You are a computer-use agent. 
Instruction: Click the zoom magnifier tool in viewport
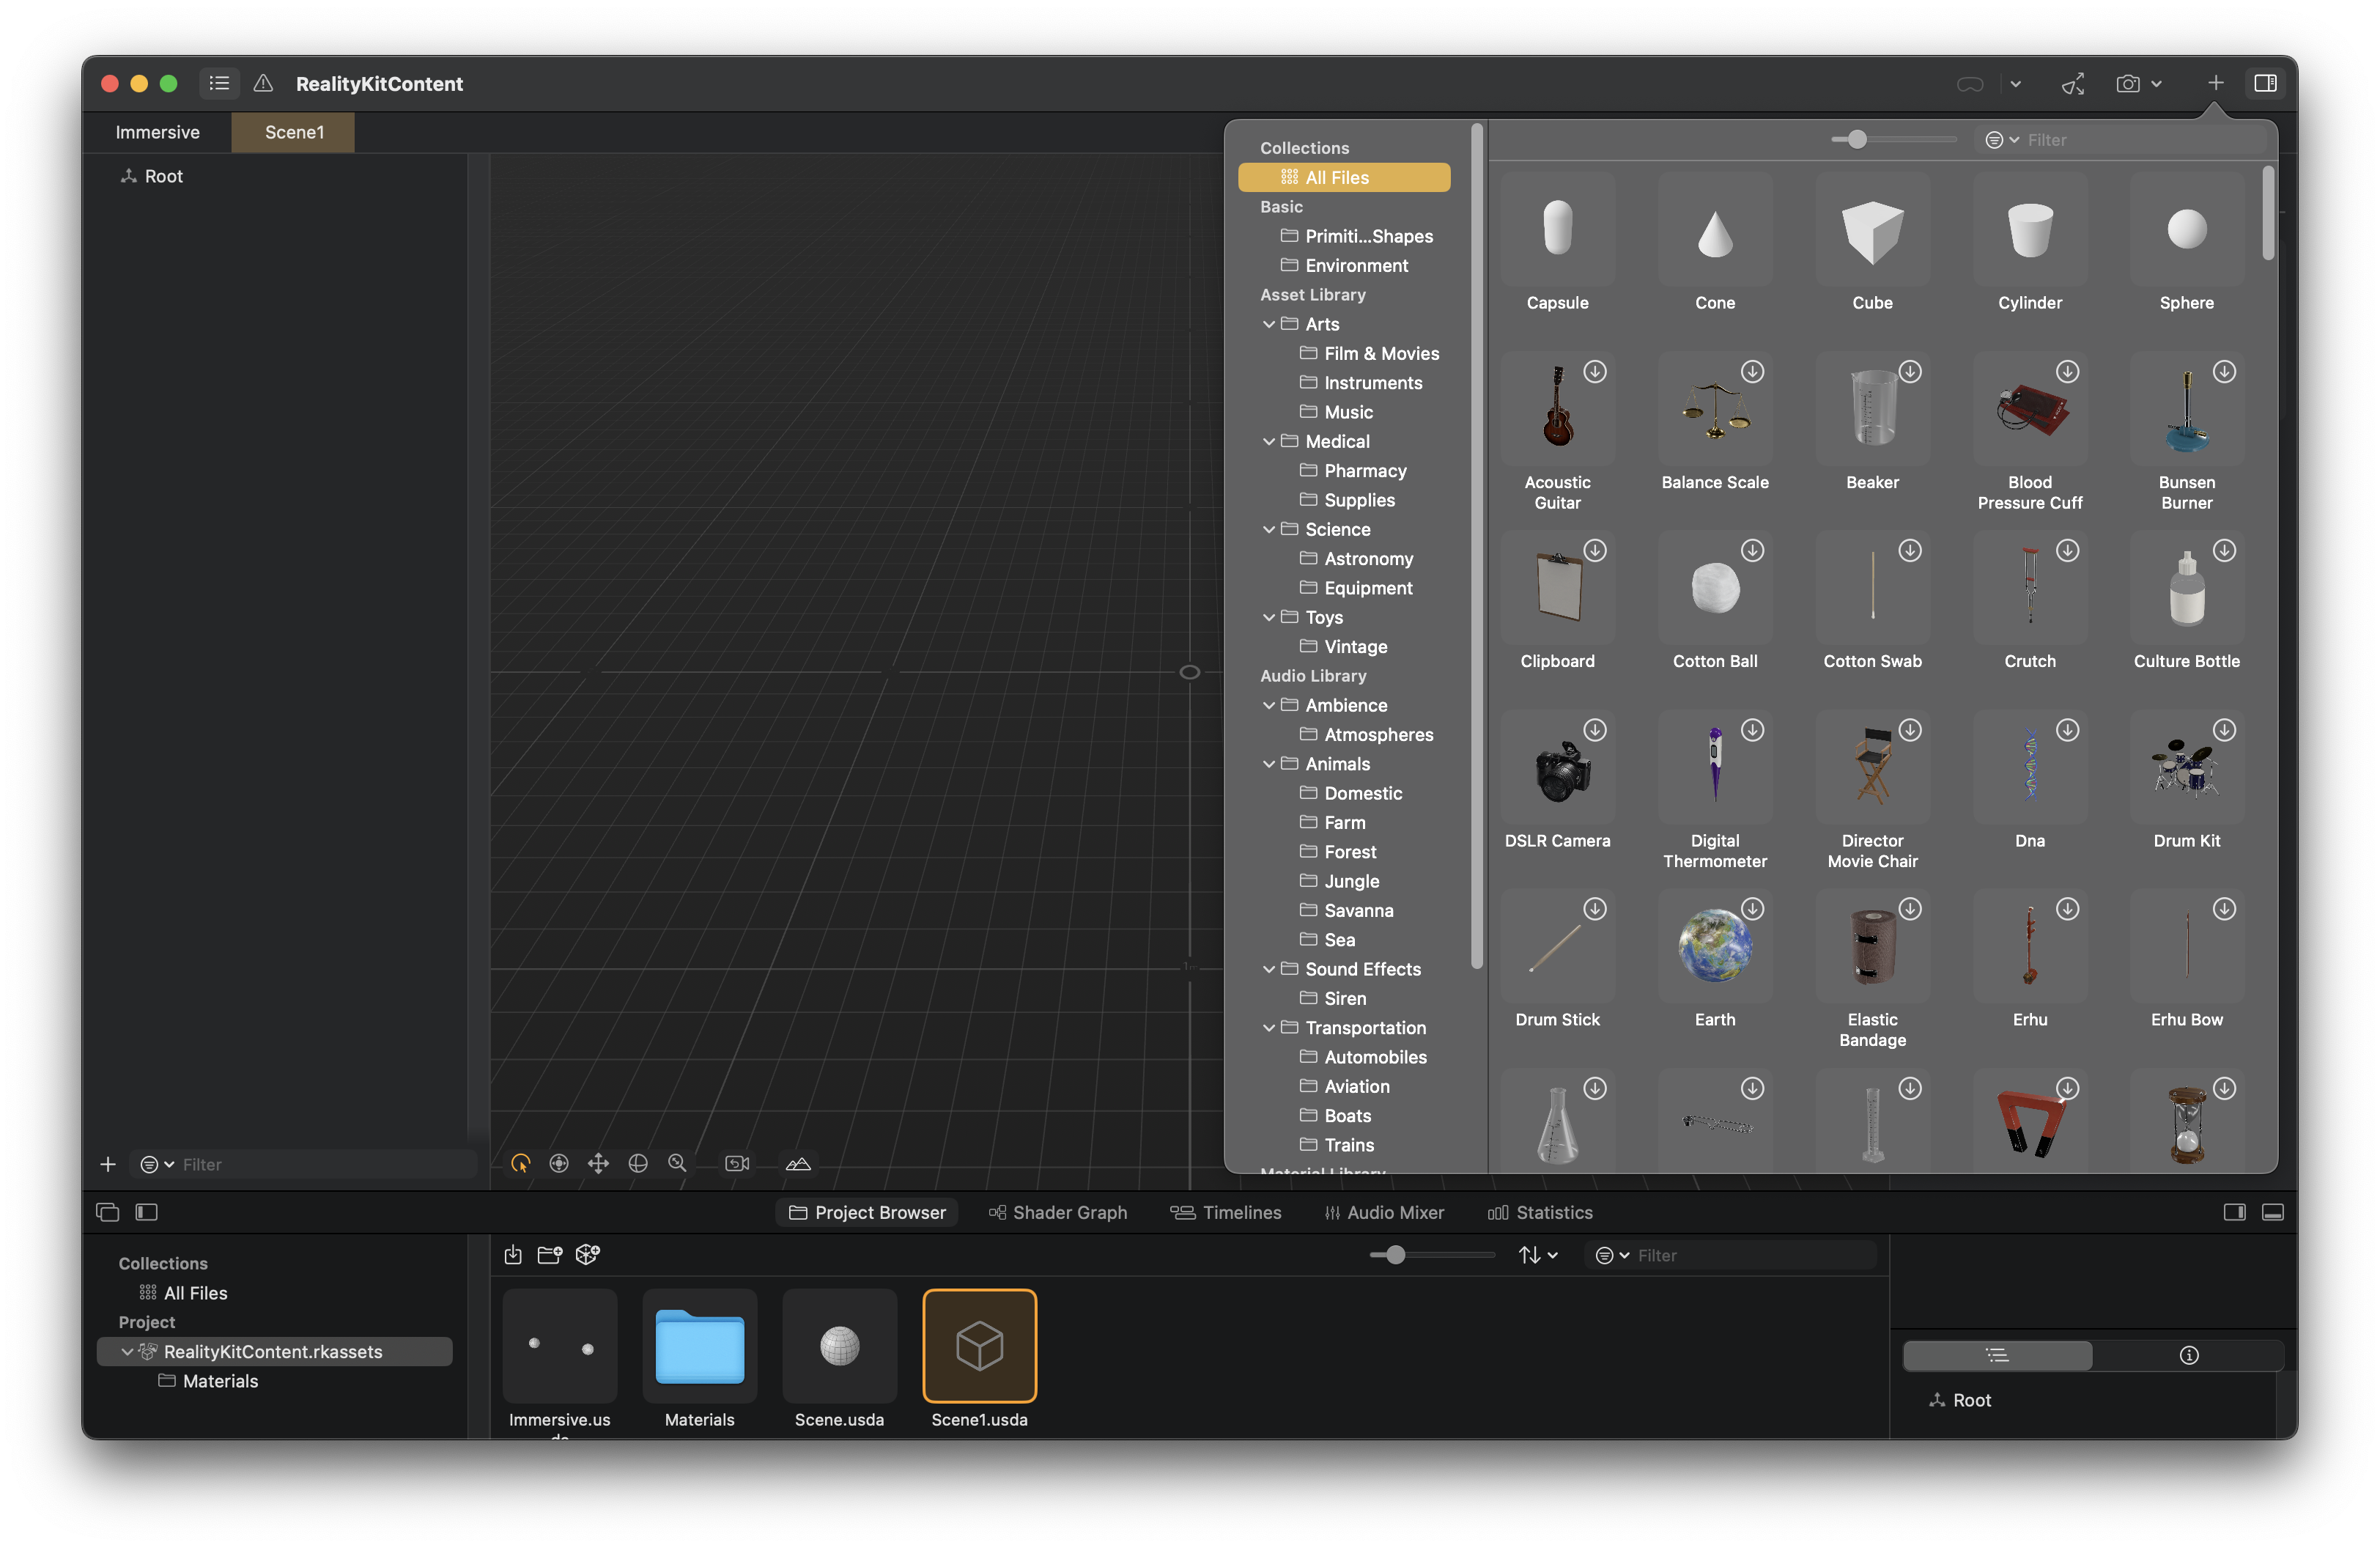point(677,1163)
